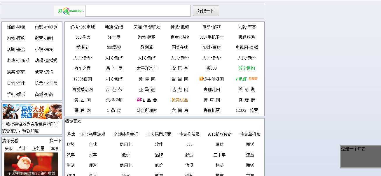Image resolution: width=381 pixels, height=176 pixels.
Task: Open the 央视网·直播 link
Action: coord(247,47)
